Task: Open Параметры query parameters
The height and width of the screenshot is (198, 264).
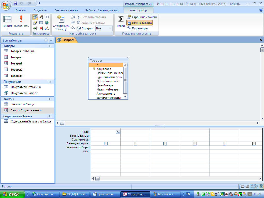Action: pyautogui.click(x=138, y=28)
